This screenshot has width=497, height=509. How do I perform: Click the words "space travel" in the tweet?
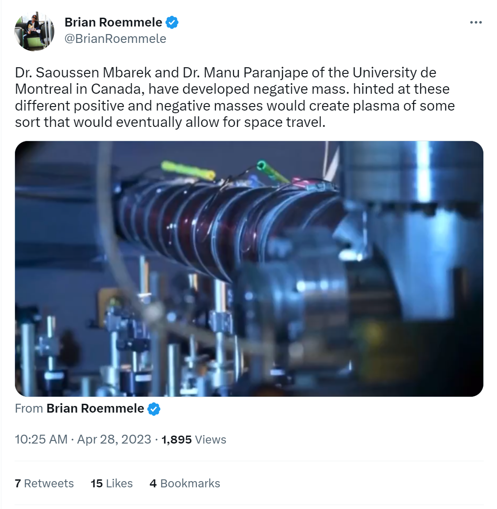[x=284, y=122]
